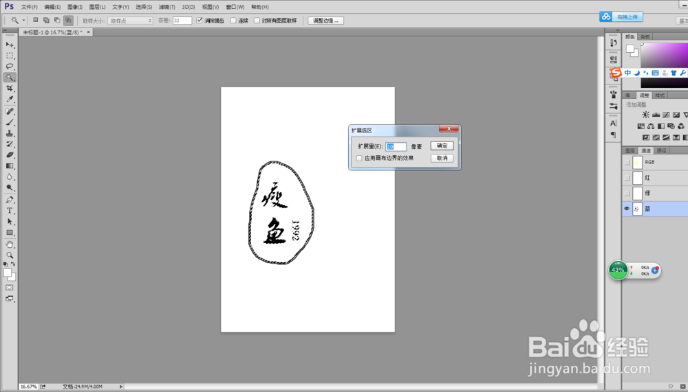Screen dimensions: 688x392
Task: Switch to the Layers (图层) tab
Action: 630,150
